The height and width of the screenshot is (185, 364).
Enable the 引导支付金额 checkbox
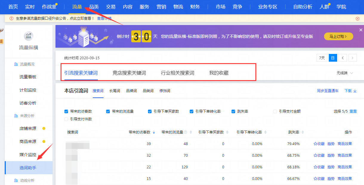pos(275,111)
